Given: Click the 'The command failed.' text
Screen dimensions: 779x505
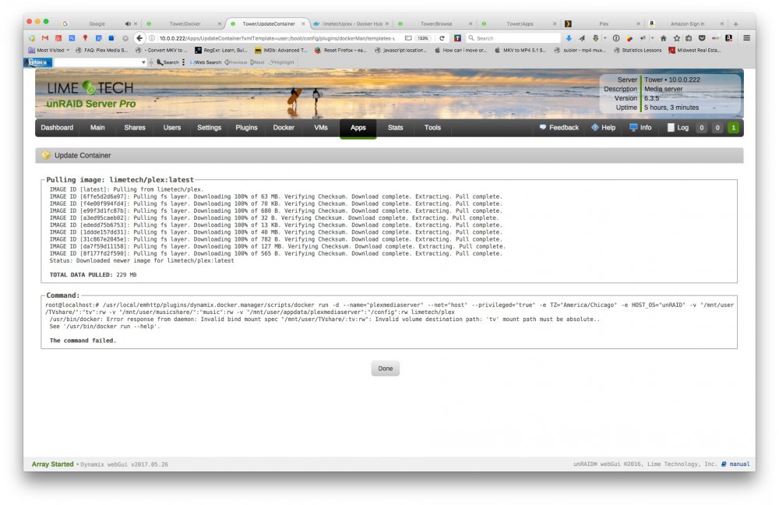Looking at the screenshot, I should click(83, 341).
